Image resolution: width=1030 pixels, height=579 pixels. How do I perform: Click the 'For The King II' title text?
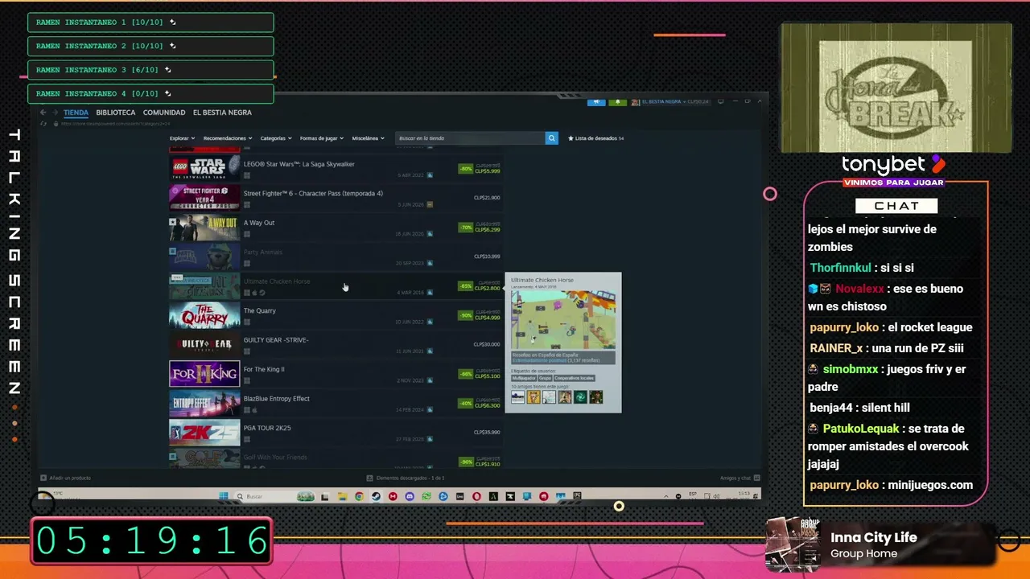coord(264,370)
